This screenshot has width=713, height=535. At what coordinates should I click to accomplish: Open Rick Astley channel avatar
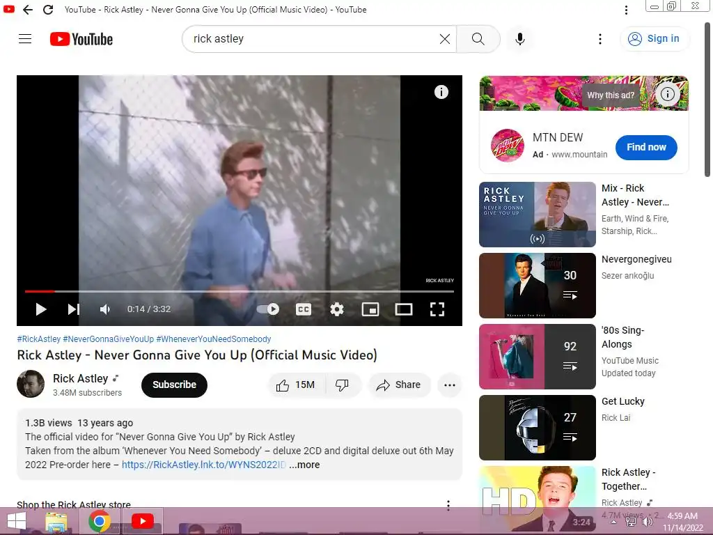[x=31, y=384]
